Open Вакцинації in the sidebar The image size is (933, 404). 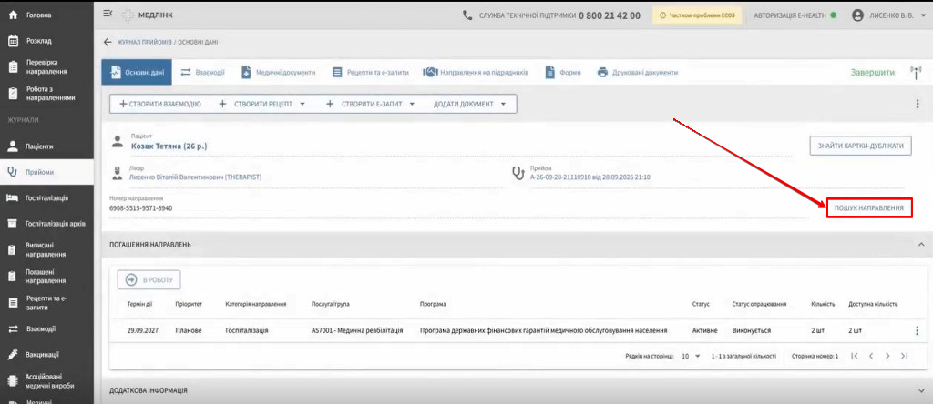(x=46, y=355)
